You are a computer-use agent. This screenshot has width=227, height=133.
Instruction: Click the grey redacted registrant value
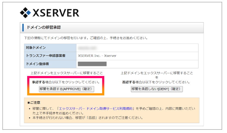click(92, 64)
